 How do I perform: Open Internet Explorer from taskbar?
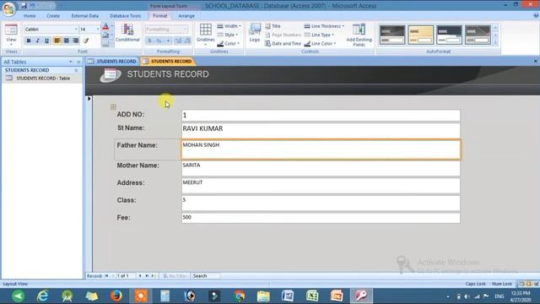click(x=43, y=296)
